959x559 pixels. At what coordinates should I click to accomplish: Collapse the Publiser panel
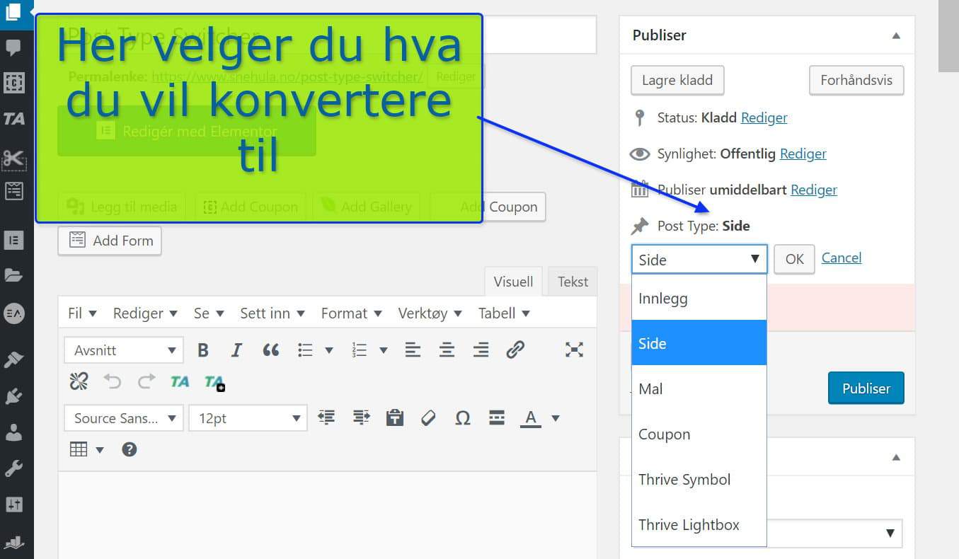pyautogui.click(x=896, y=35)
